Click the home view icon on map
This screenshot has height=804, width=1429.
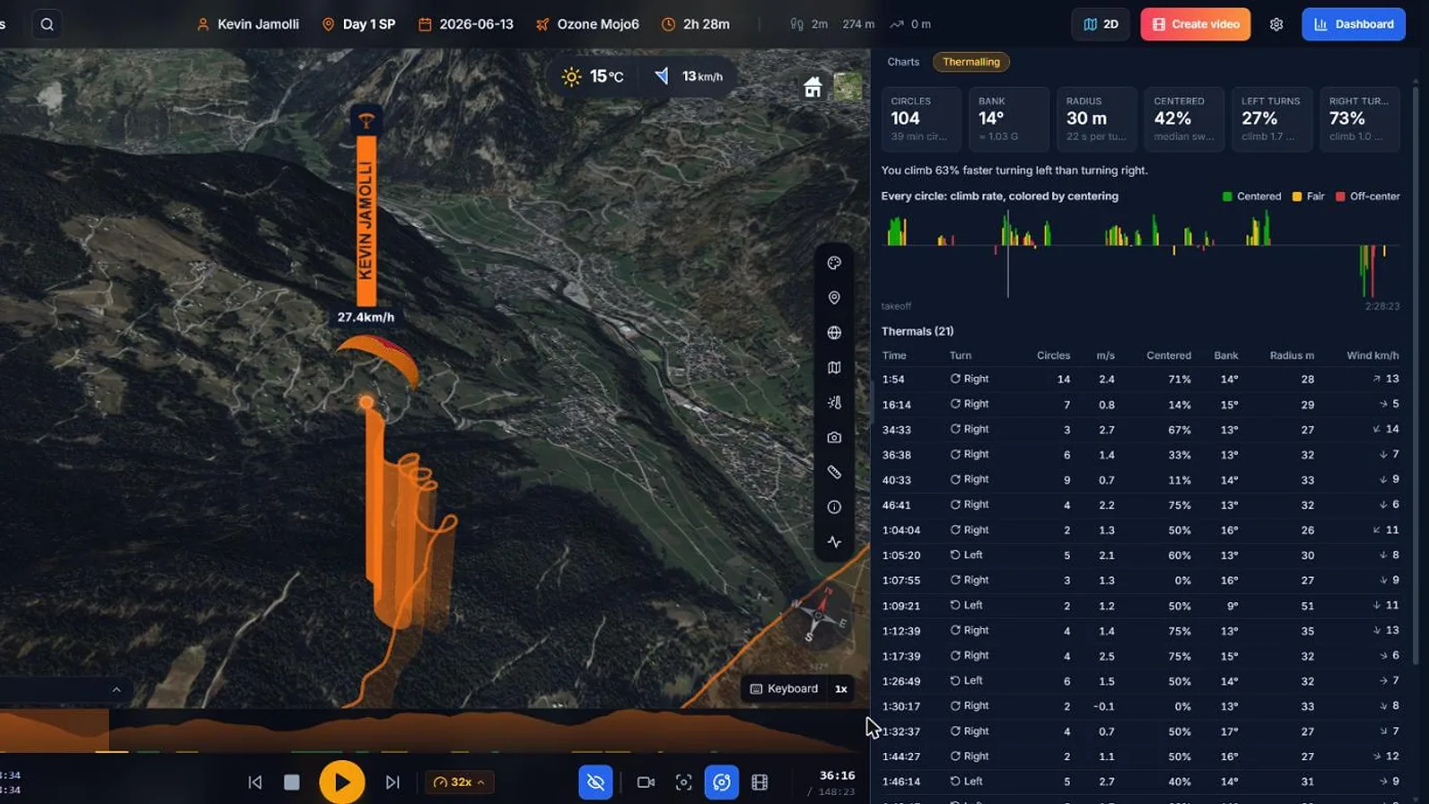tap(813, 88)
